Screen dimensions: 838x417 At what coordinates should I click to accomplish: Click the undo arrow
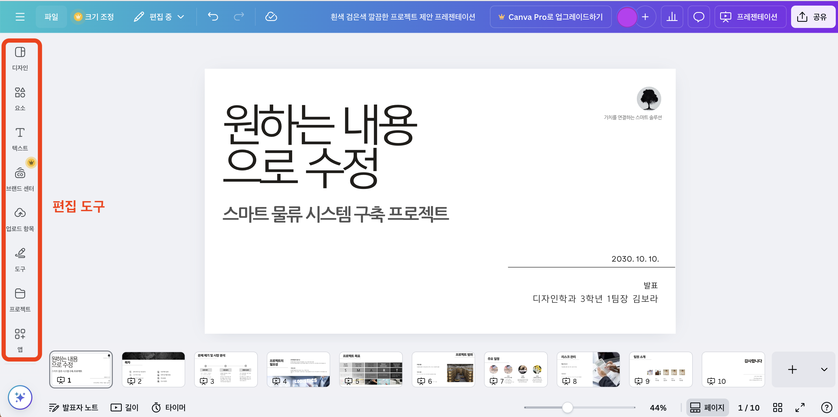(213, 16)
